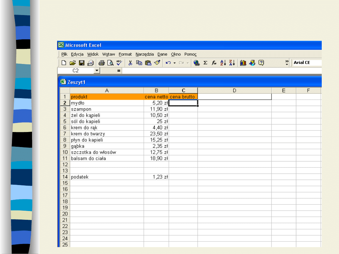Run the spell check ABC icon
Viewport: 339px width, 254px height.
tap(119, 63)
